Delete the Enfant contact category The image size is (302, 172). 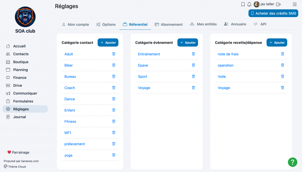pos(114,110)
